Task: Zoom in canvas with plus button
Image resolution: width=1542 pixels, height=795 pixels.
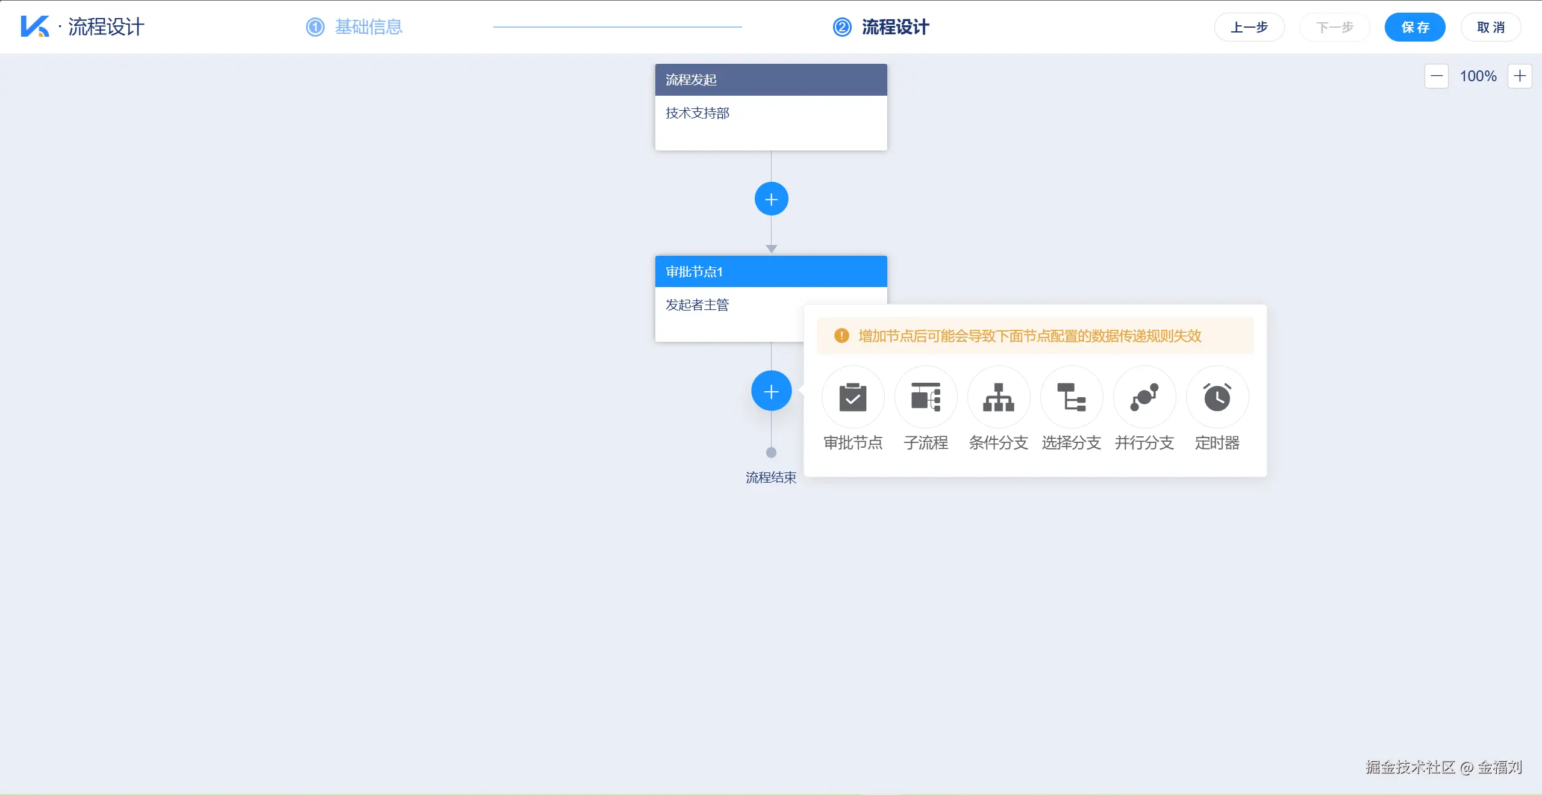Action: click(1520, 76)
